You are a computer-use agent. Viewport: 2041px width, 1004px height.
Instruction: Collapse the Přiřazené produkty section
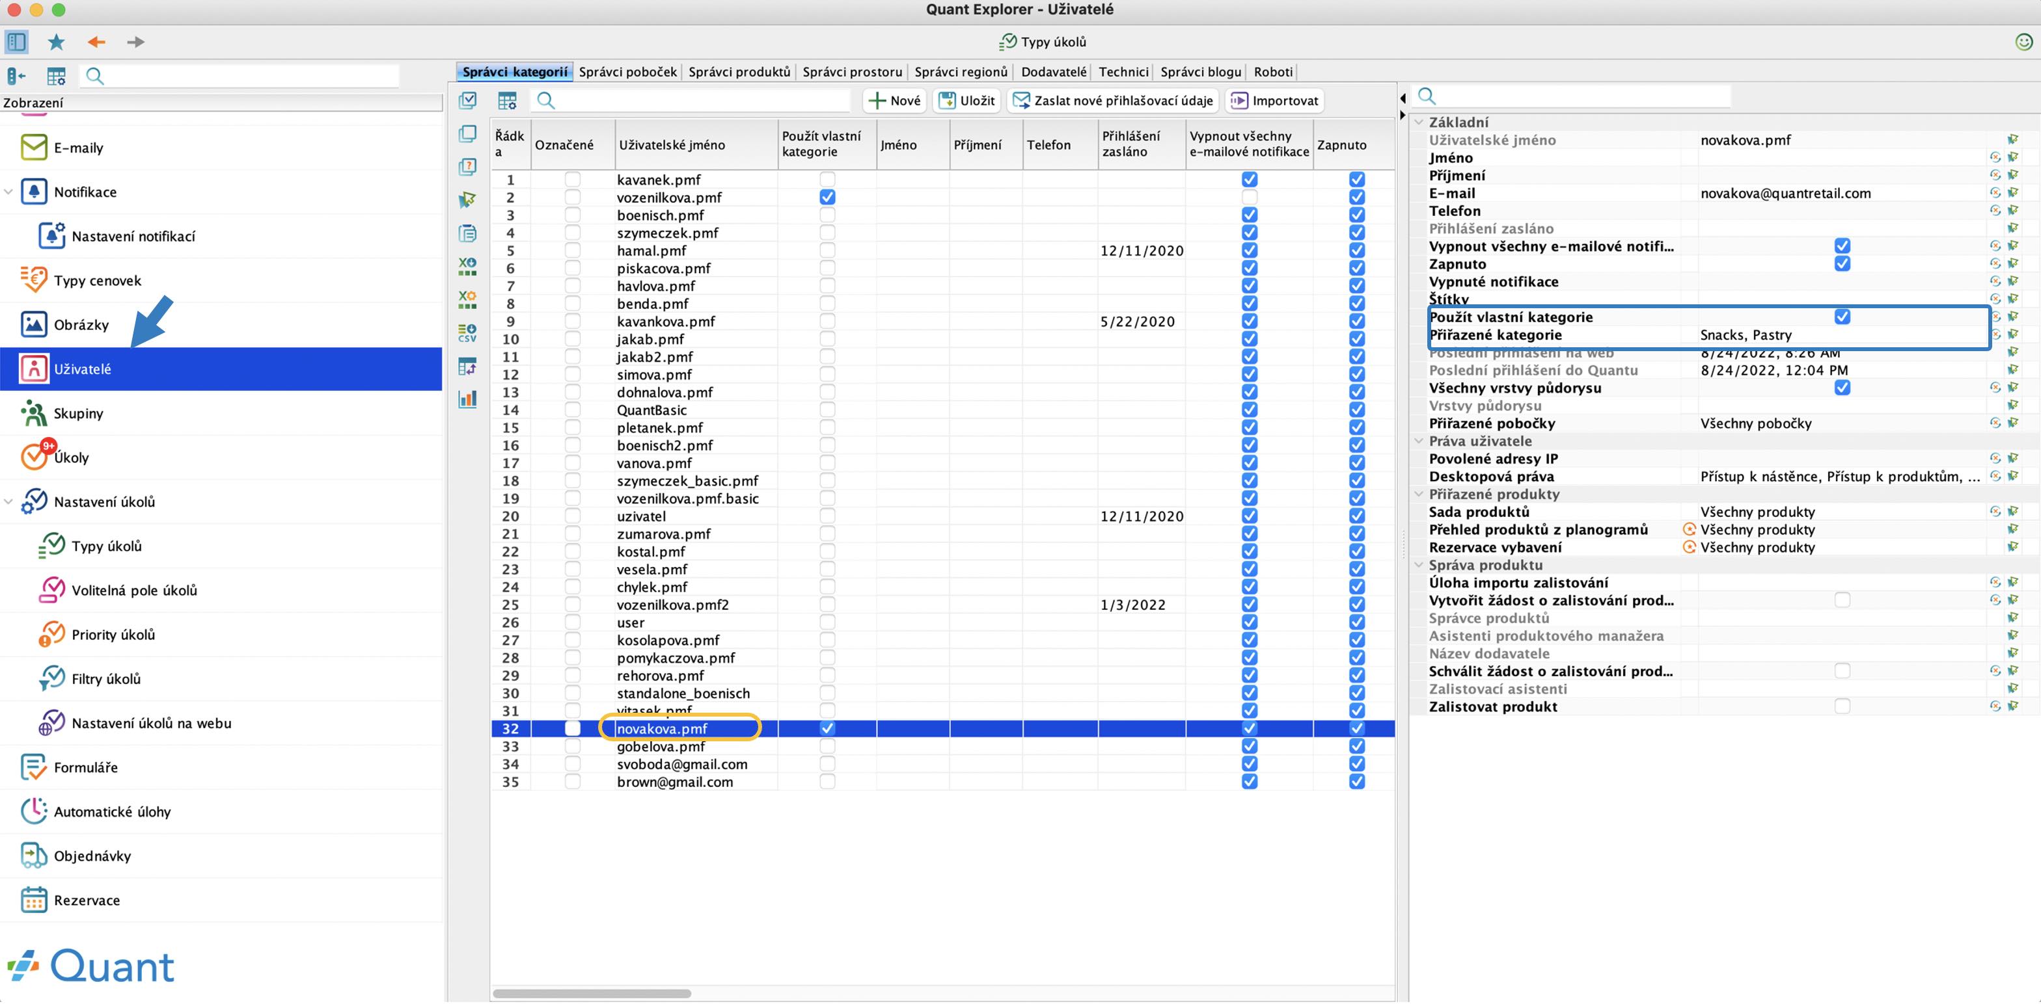(x=1419, y=494)
